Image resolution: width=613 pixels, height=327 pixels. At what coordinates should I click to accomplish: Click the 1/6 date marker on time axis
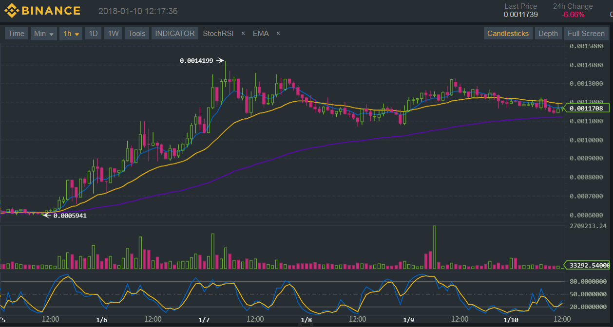[x=102, y=320]
